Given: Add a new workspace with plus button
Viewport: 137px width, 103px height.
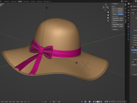Looking at the screenshot, I should tap(51, 1).
